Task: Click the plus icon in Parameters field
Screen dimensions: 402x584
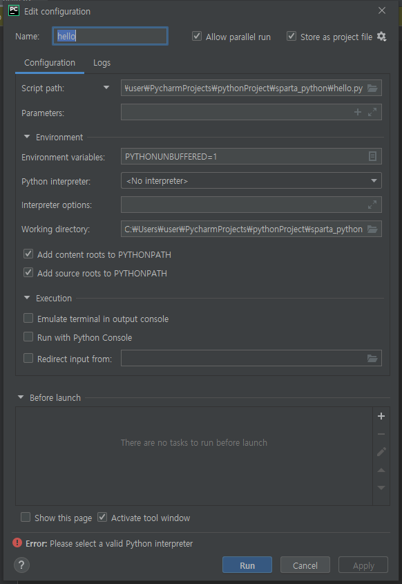Action: coord(358,112)
